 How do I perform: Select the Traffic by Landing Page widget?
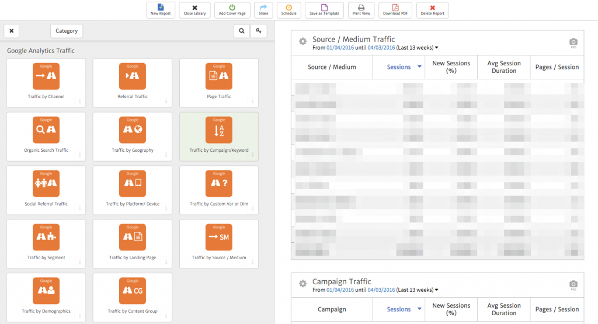click(x=133, y=244)
